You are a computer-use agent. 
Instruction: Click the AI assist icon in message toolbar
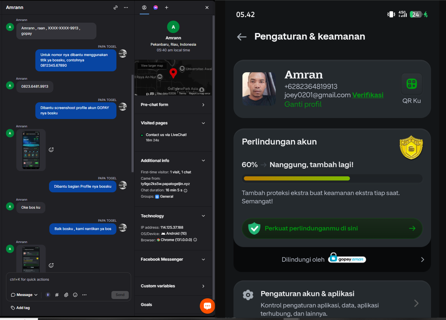(x=48, y=295)
